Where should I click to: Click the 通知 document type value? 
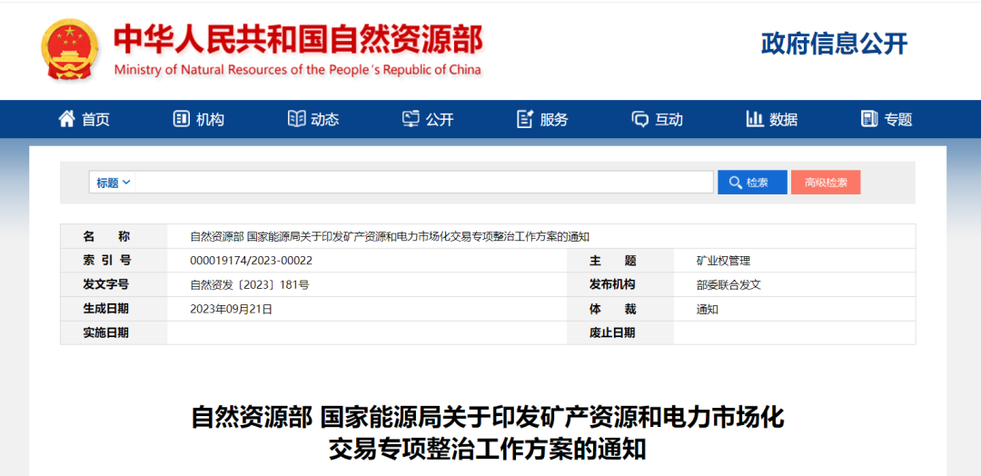(x=708, y=308)
